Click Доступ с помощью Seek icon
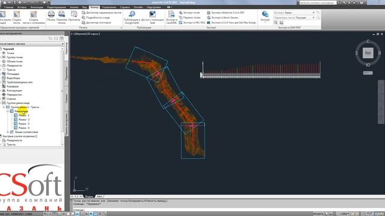The image size is (385, 216). pyautogui.click(x=152, y=14)
